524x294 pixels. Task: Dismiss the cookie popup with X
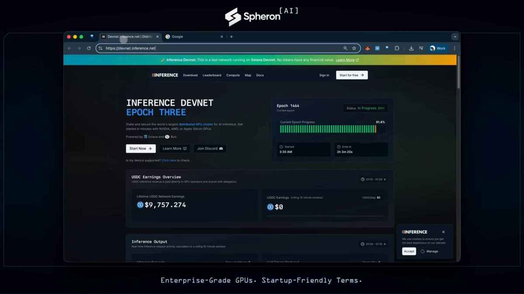(x=443, y=232)
